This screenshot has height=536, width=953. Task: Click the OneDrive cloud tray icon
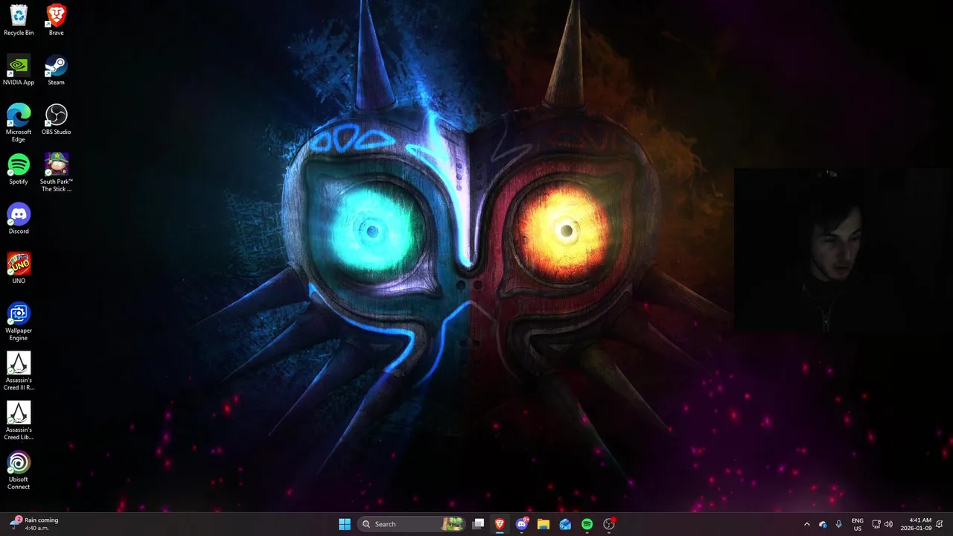coord(823,524)
